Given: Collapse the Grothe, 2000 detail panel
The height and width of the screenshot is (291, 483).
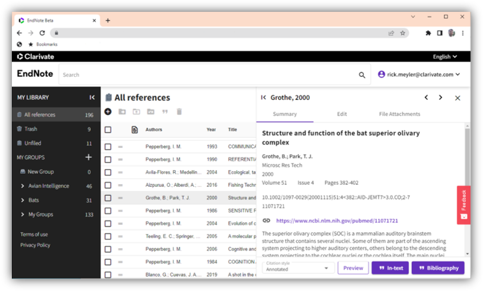Looking at the screenshot, I should coord(263,98).
